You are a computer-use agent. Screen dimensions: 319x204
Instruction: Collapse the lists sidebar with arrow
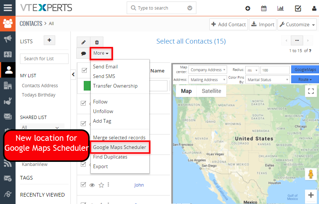pos(73,75)
